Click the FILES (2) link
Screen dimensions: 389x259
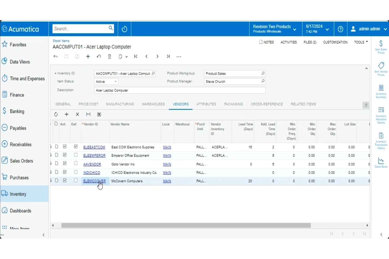tap(310, 42)
